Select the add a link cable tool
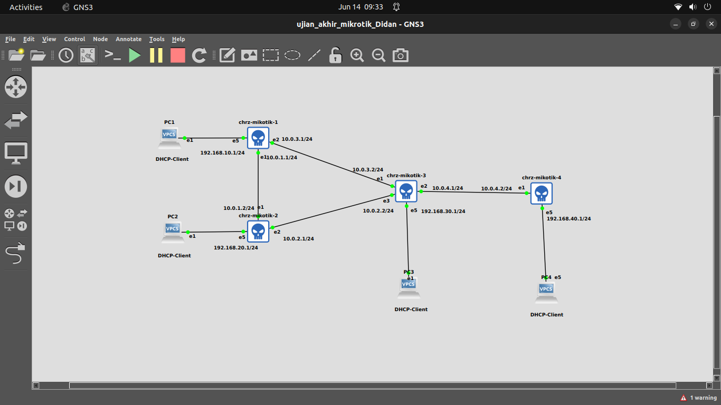721x405 pixels. click(x=16, y=254)
